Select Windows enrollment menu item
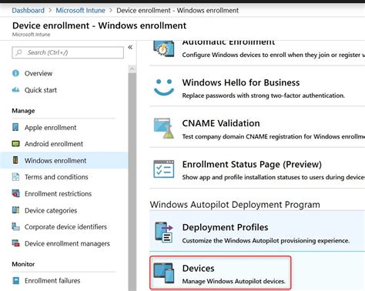The height and width of the screenshot is (291, 365). click(64, 160)
